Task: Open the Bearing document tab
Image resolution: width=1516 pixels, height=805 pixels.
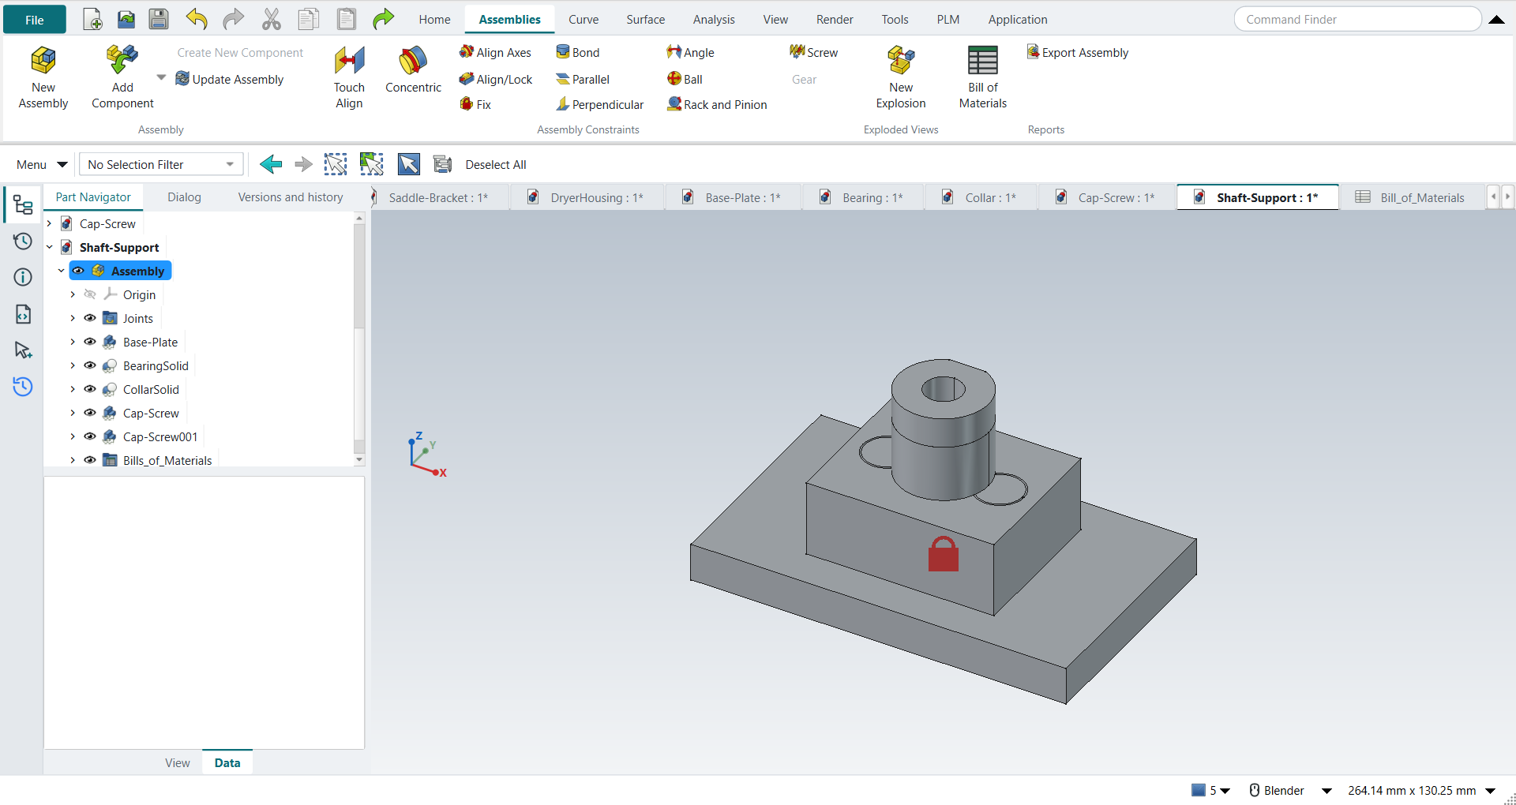Action: click(863, 197)
